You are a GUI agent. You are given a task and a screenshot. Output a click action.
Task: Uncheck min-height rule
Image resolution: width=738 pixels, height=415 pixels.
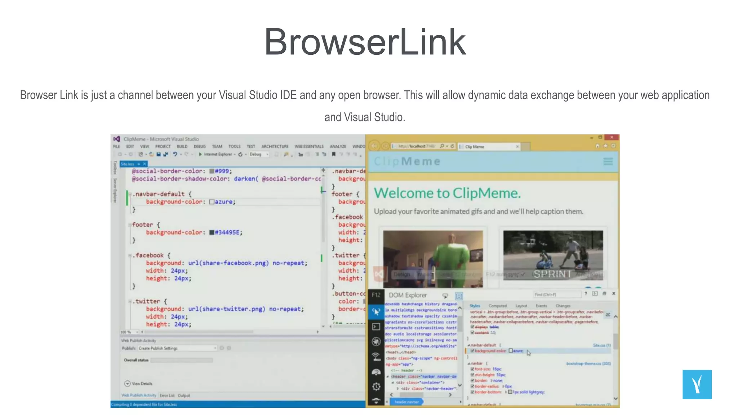click(472, 375)
